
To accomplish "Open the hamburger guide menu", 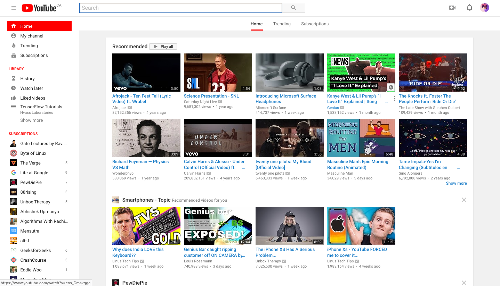I will coord(14,8).
